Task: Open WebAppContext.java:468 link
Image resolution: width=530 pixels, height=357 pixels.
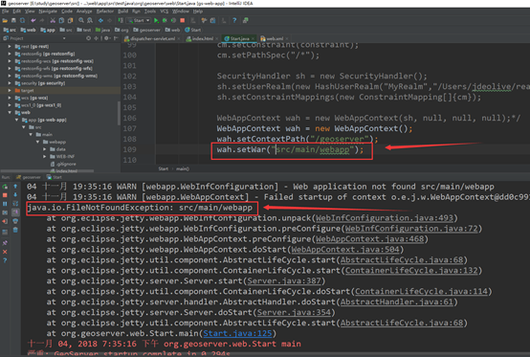Action: (370, 239)
